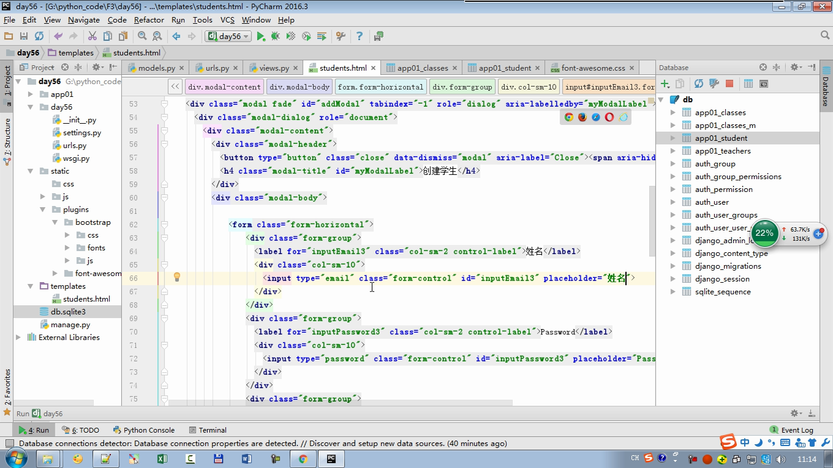Add a new data source with the plus icon
Screen dimensions: 833x468
tap(665, 83)
